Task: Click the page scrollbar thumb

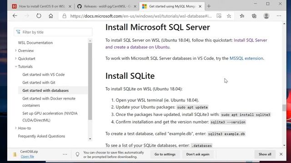Action: [x=284, y=108]
